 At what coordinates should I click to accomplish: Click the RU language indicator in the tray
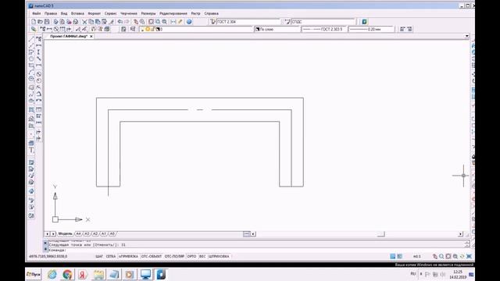pos(413,274)
